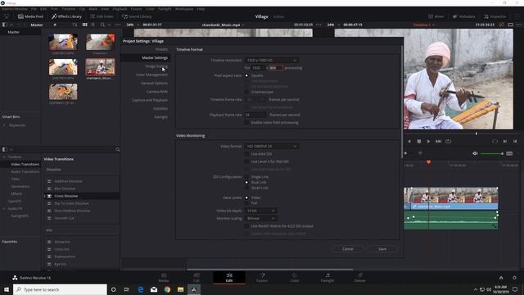Mute audio with the speaker icon
The width and height of the screenshot is (524, 295).
[x=475, y=153]
